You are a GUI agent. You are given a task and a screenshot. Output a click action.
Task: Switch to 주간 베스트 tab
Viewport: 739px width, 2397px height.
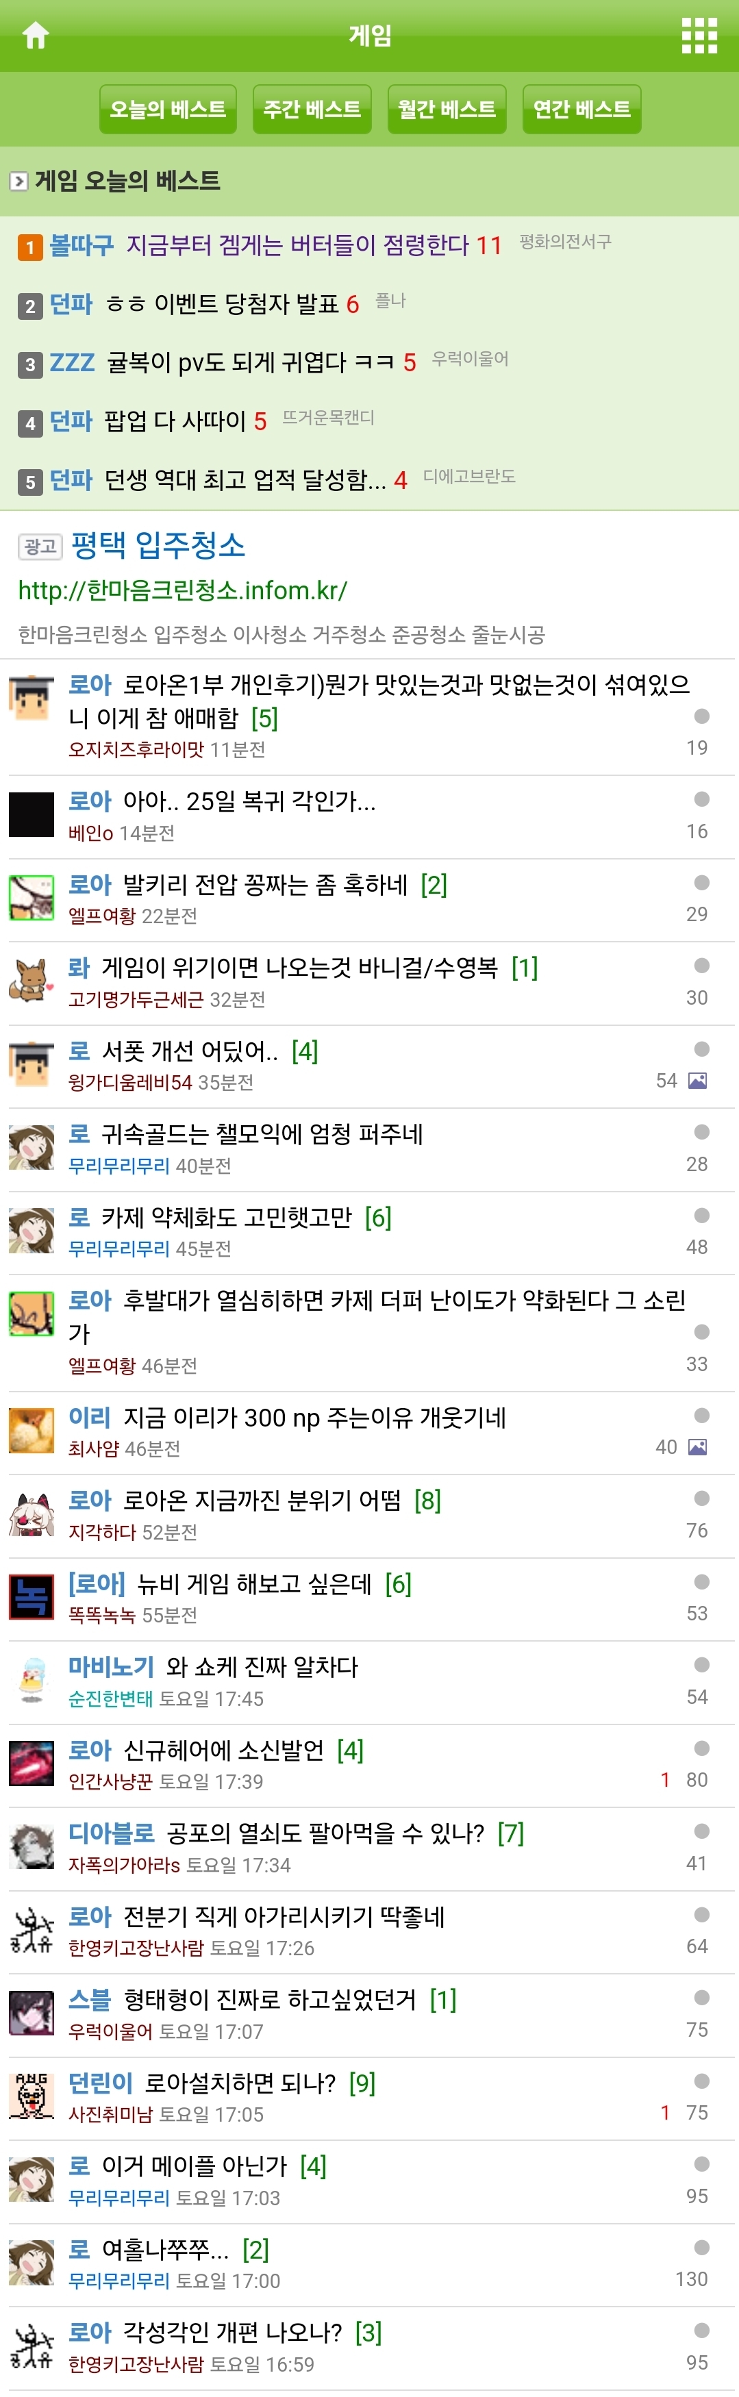[x=312, y=110]
